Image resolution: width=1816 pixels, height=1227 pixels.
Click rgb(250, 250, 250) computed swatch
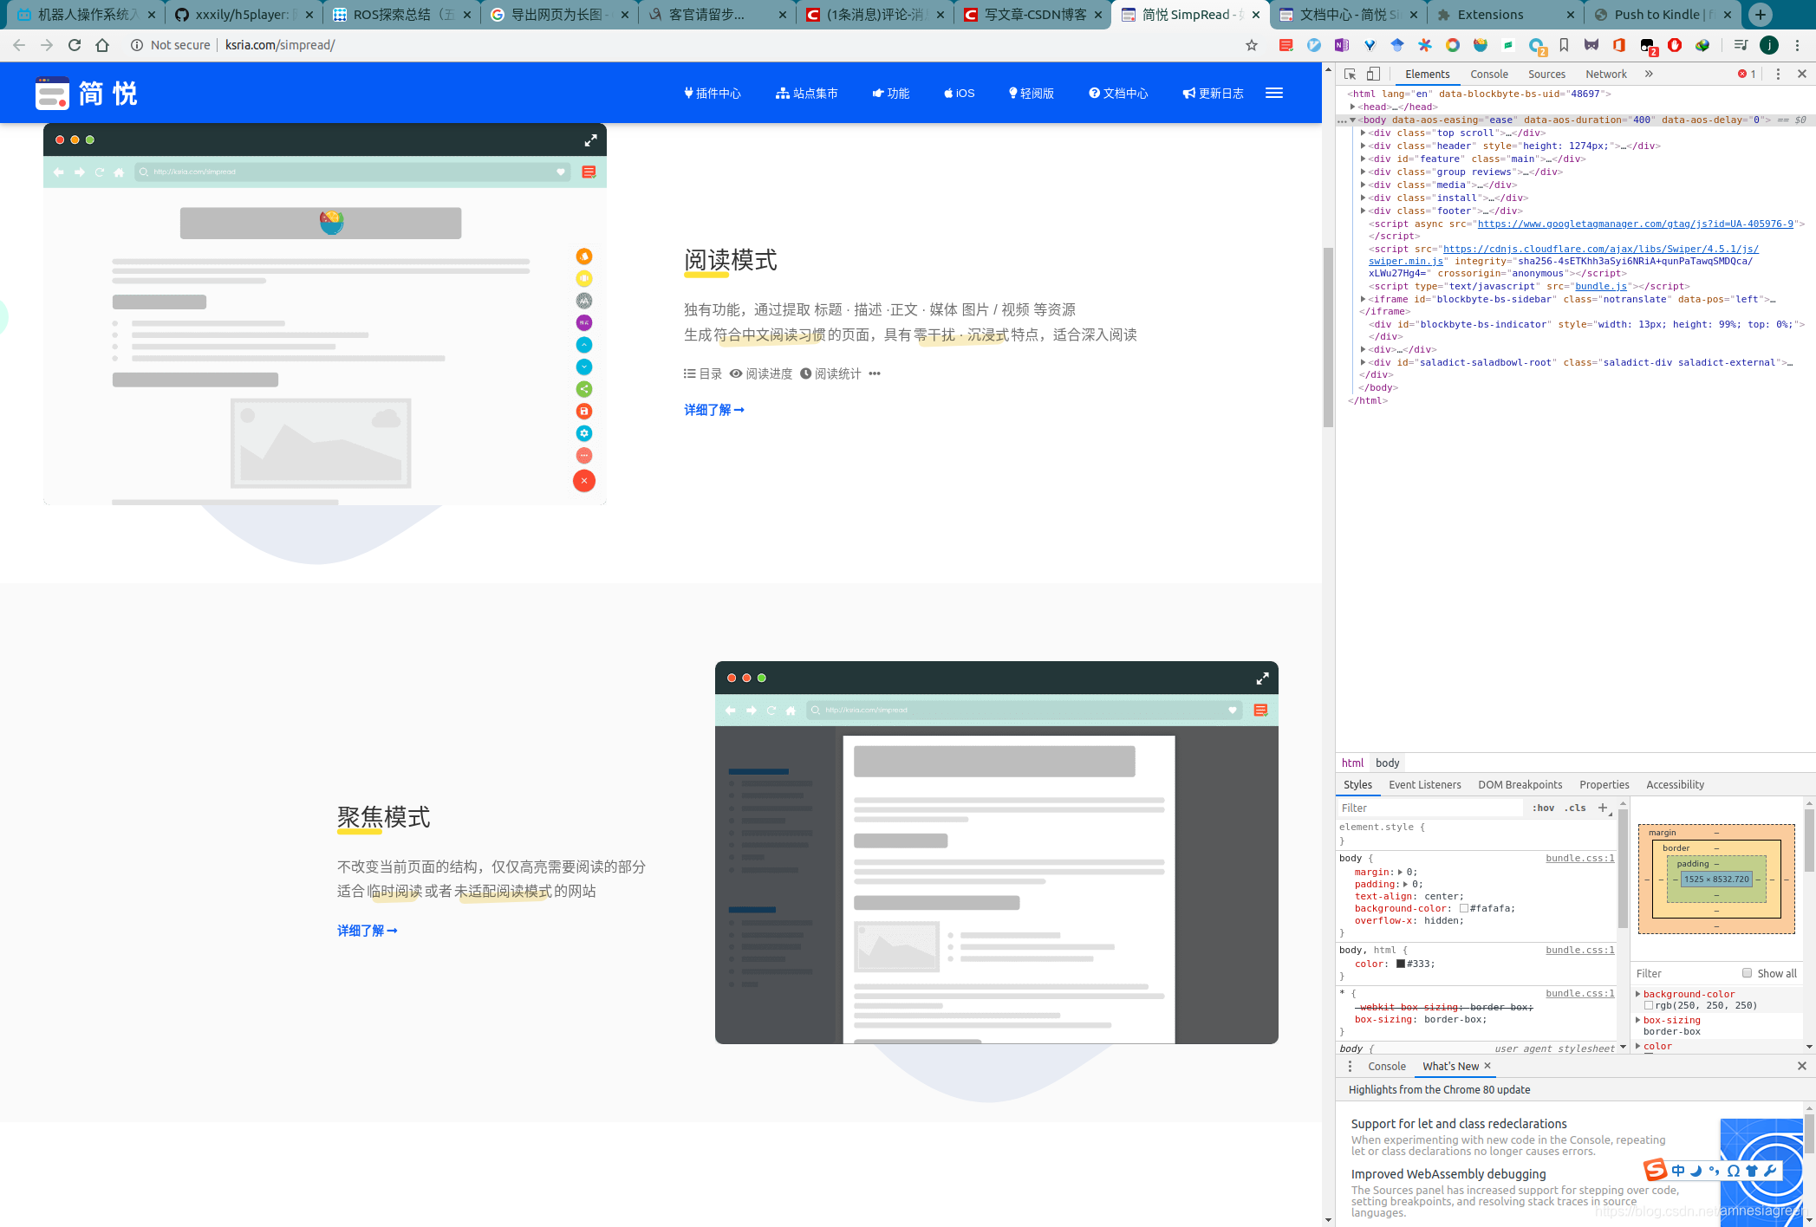coord(1649,1005)
